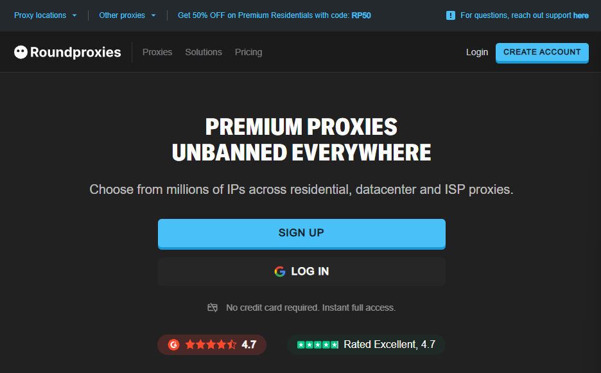
Task: Click the Trustpilot green stars icon
Action: tap(317, 344)
